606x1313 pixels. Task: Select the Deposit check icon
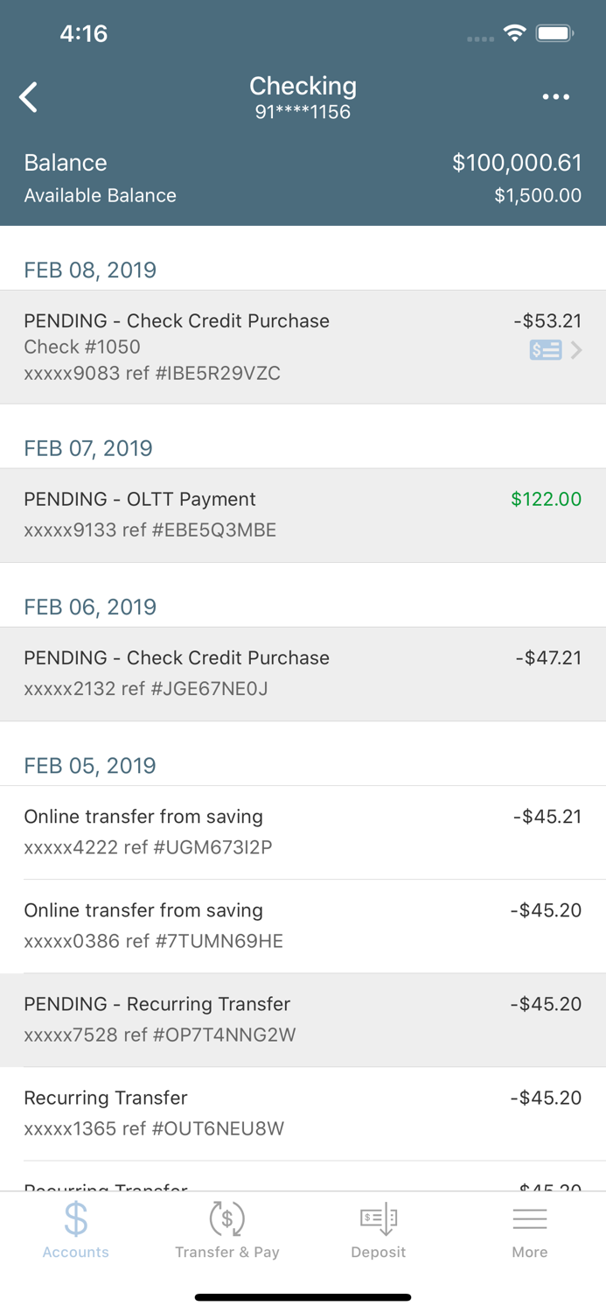tap(379, 1218)
